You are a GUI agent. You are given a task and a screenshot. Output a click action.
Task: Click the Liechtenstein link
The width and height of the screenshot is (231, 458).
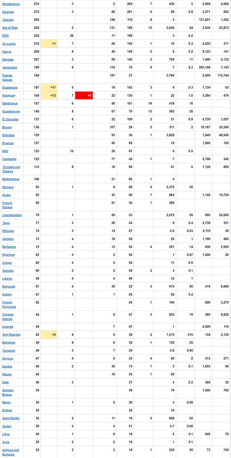tap(12, 215)
